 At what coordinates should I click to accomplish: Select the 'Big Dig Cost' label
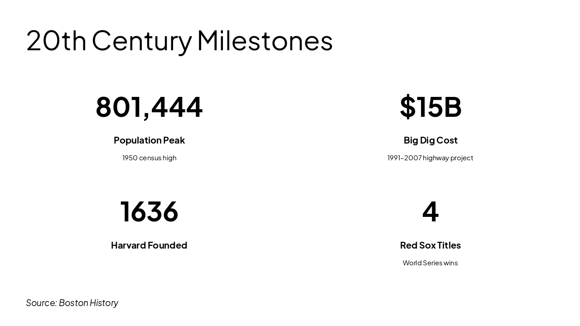(430, 140)
